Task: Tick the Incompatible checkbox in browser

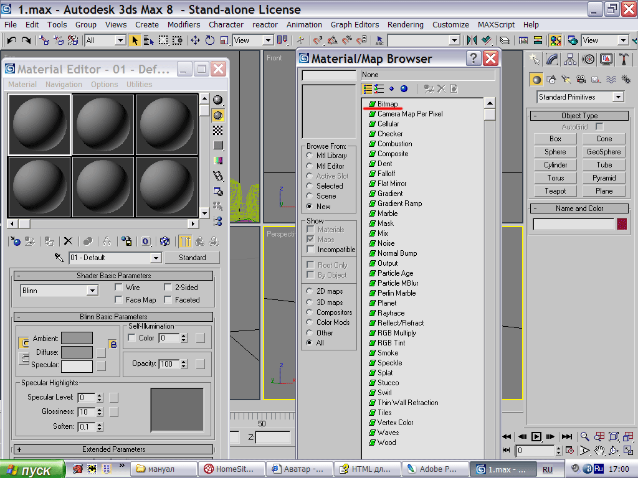Action: click(310, 249)
